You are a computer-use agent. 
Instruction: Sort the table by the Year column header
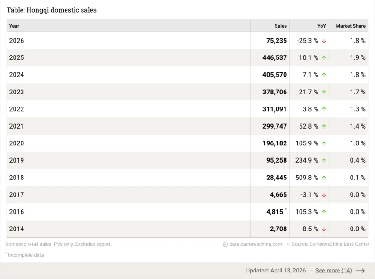(x=15, y=26)
